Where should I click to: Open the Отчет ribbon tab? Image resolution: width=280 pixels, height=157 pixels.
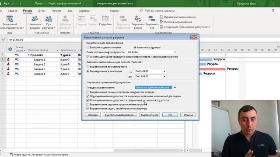click(42, 10)
